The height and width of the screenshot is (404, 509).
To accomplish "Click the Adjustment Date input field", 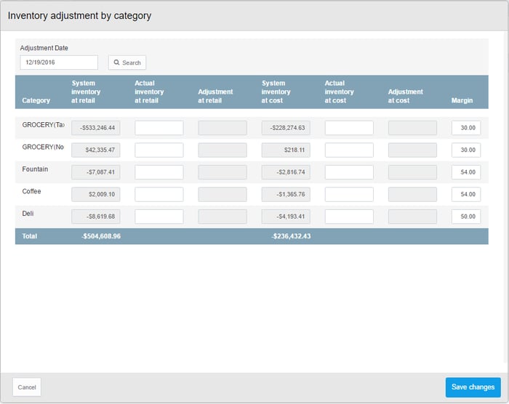I will coord(59,62).
